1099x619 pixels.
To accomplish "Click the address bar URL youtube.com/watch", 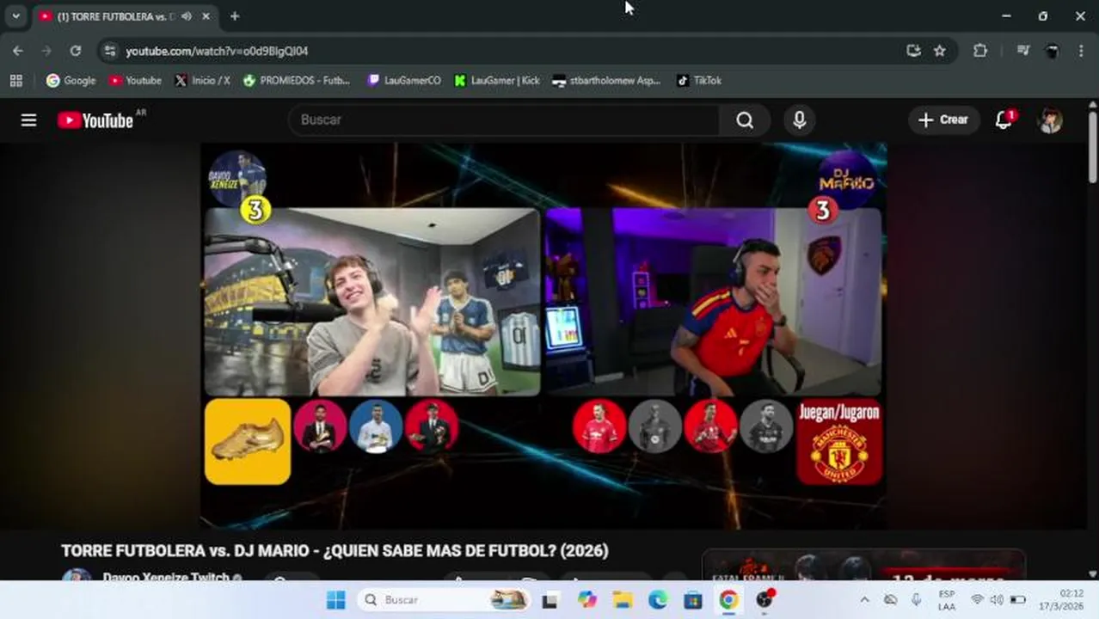I will (217, 52).
